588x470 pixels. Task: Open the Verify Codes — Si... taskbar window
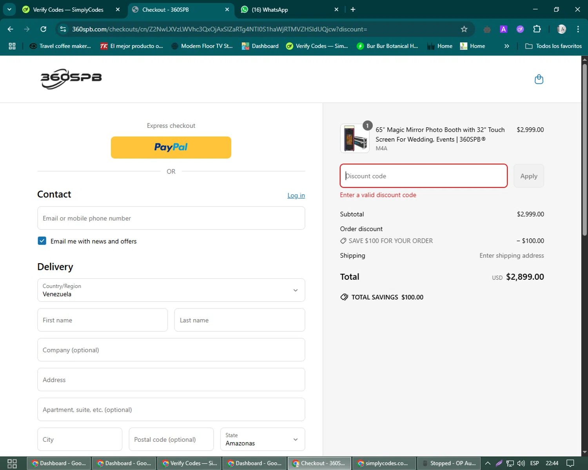189,463
